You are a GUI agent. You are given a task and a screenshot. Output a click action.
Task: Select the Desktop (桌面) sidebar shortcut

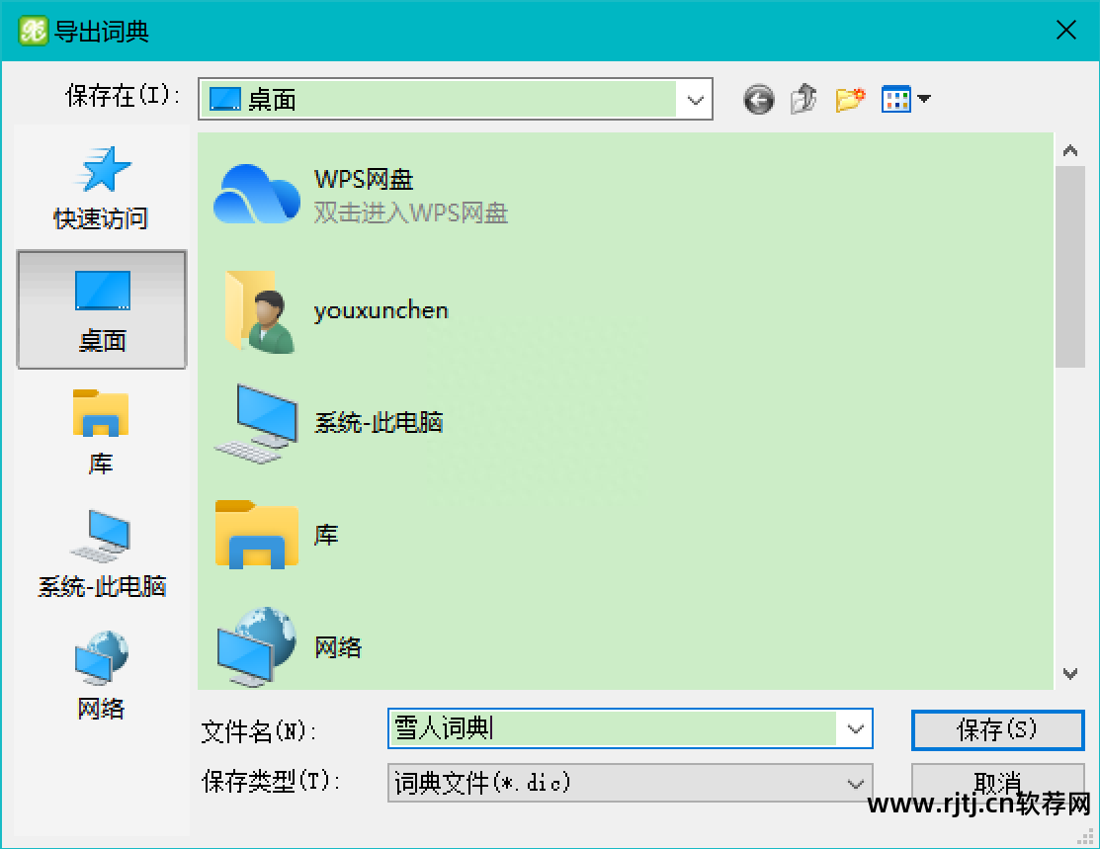coord(102,309)
